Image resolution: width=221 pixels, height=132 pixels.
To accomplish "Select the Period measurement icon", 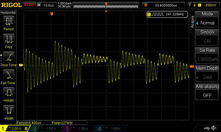I will pos(9,21).
